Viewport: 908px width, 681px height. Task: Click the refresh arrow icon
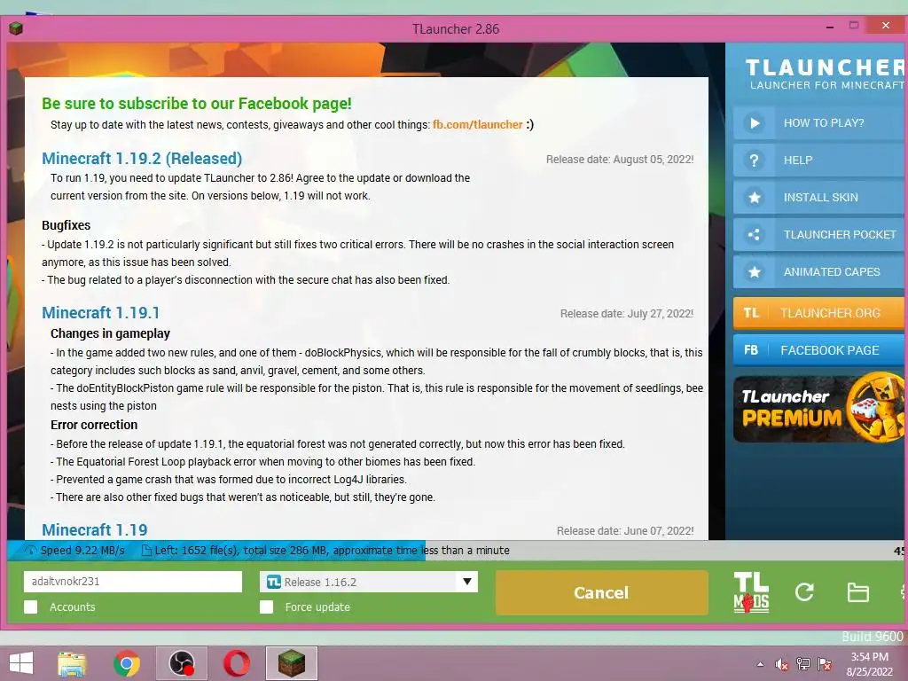click(804, 591)
